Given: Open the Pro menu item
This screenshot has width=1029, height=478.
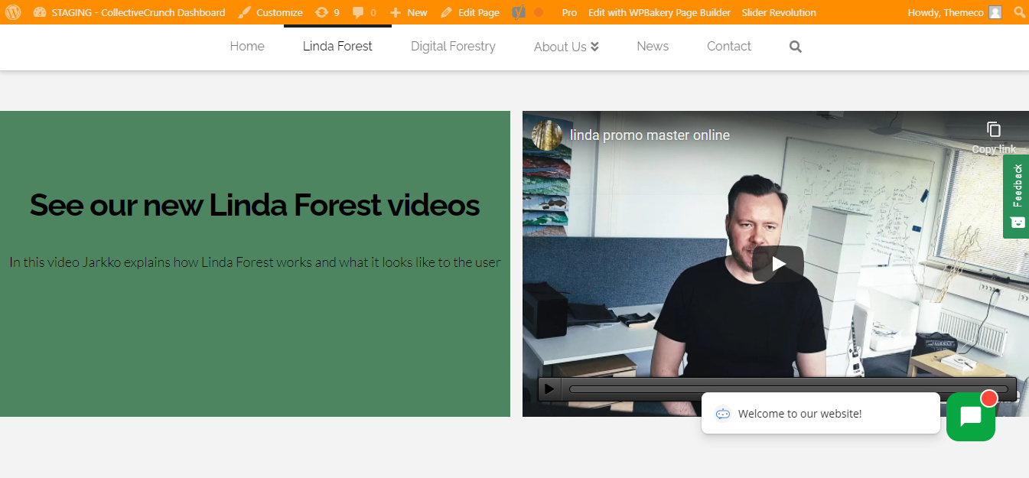Looking at the screenshot, I should [x=569, y=12].
